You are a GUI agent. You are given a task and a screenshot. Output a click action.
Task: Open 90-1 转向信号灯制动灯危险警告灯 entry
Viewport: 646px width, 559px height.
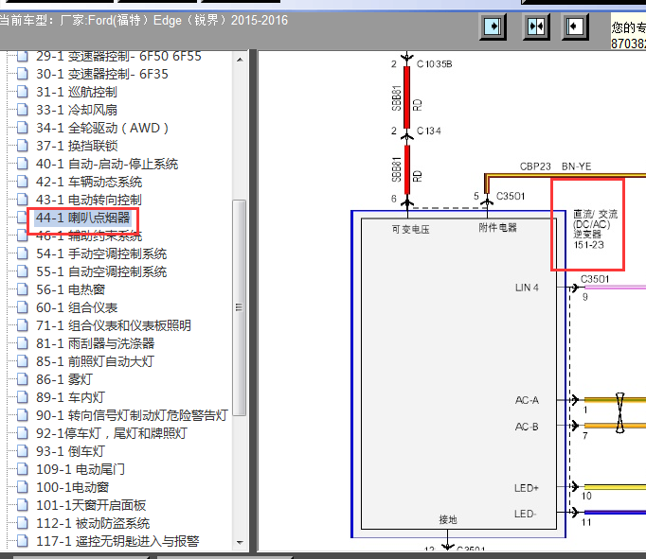coord(132,415)
